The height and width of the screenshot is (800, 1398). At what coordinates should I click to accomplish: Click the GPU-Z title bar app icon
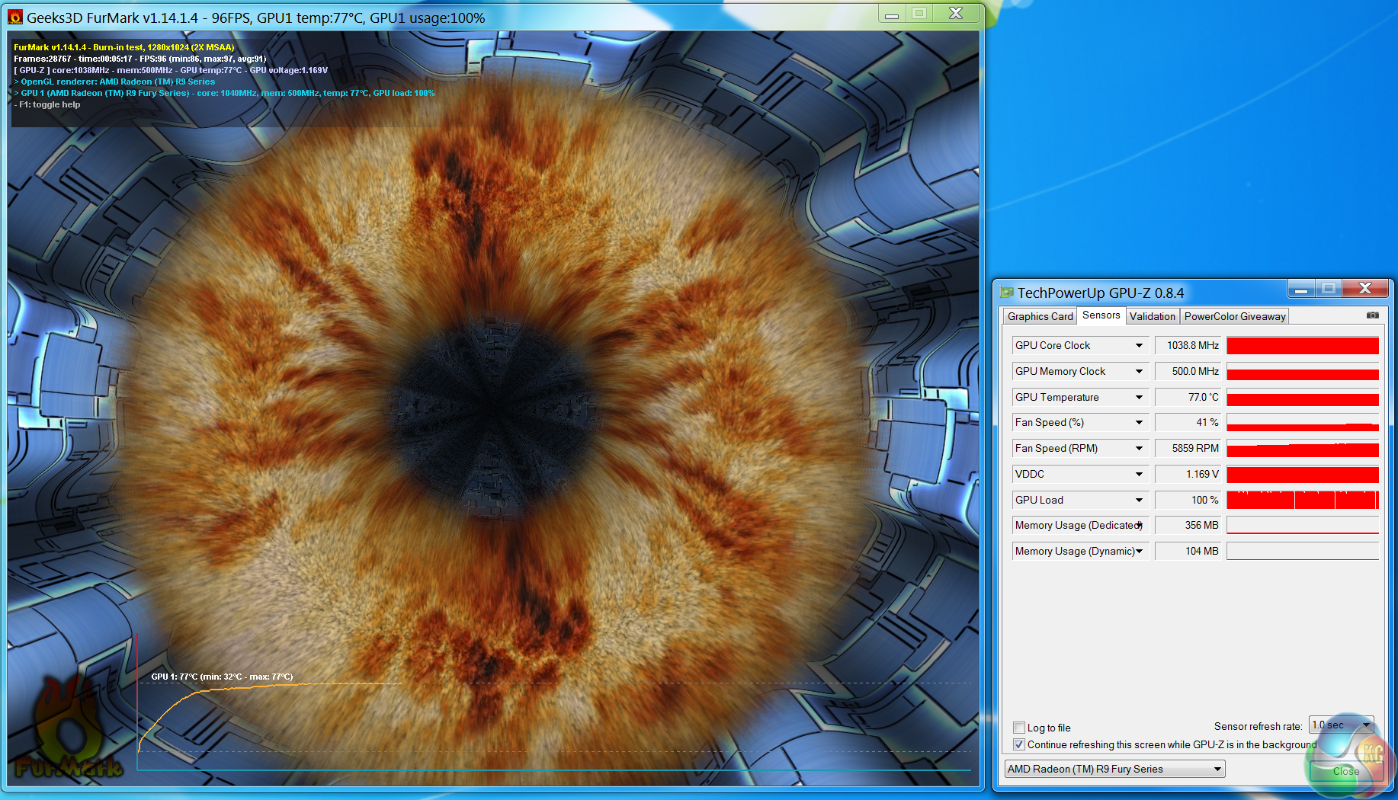[x=1007, y=293]
